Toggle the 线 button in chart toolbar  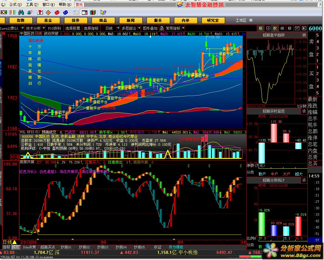tap(282, 28)
